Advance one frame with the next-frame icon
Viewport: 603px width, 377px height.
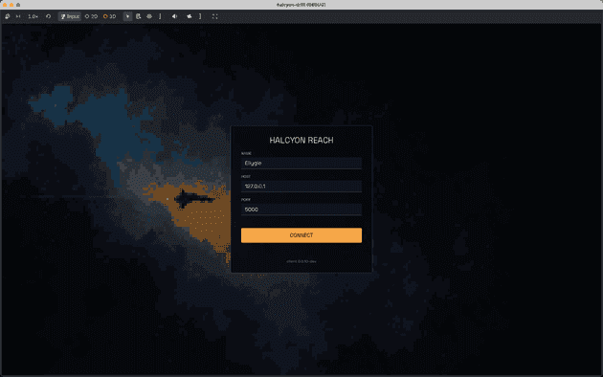click(x=18, y=16)
